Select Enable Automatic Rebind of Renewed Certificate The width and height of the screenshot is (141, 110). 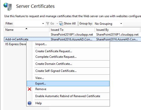coord(68,96)
